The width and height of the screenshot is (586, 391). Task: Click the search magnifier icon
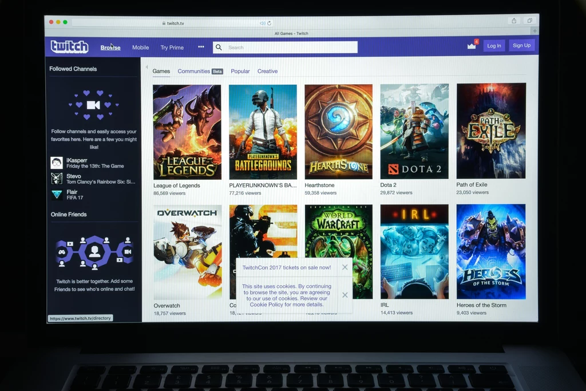pos(219,47)
